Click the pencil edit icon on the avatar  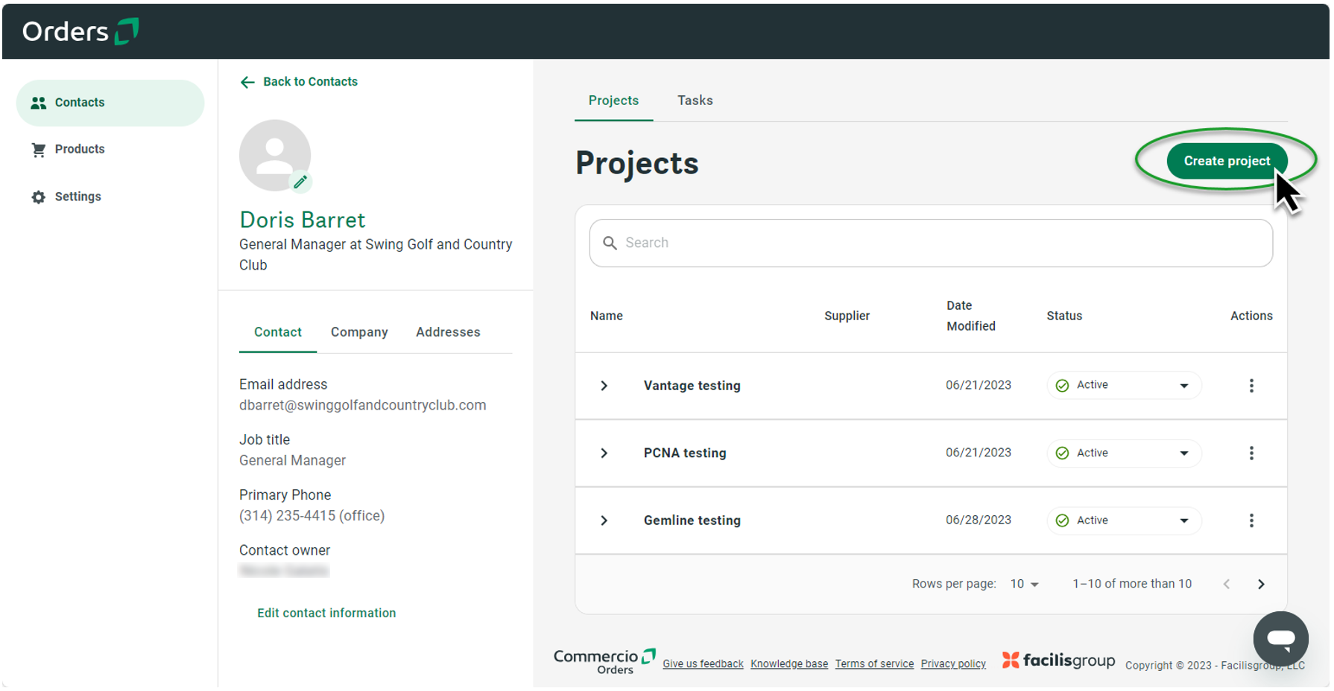pyautogui.click(x=300, y=182)
